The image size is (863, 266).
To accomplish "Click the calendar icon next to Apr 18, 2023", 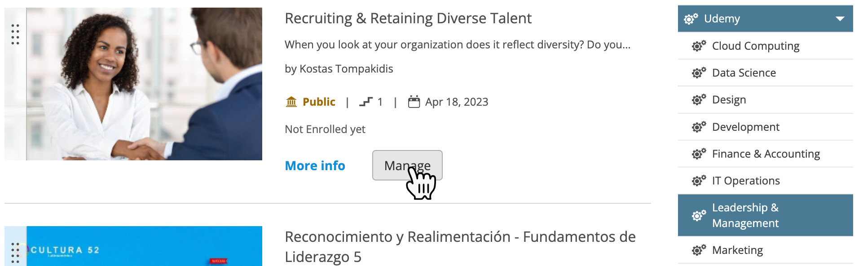I will tap(414, 102).
